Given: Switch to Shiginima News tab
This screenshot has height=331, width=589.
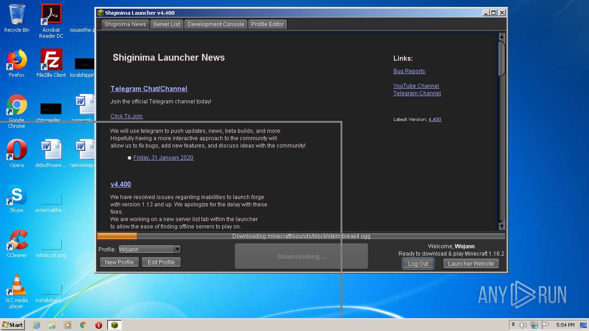Looking at the screenshot, I should pyautogui.click(x=125, y=24).
